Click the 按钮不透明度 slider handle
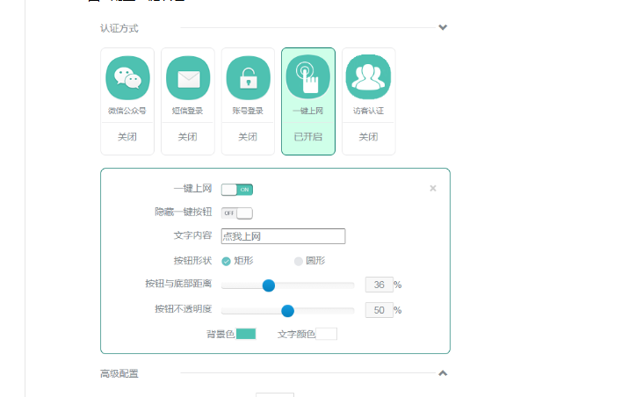Viewport: 643px width, 397px height. 287,310
